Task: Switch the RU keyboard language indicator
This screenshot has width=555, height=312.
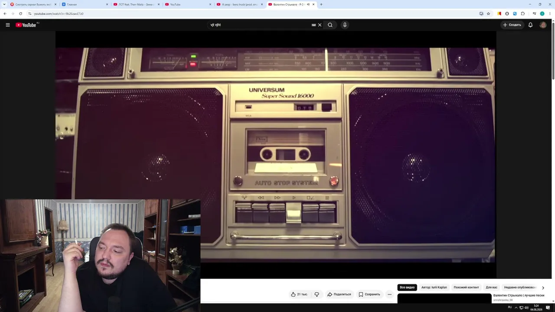Action: (x=510, y=307)
